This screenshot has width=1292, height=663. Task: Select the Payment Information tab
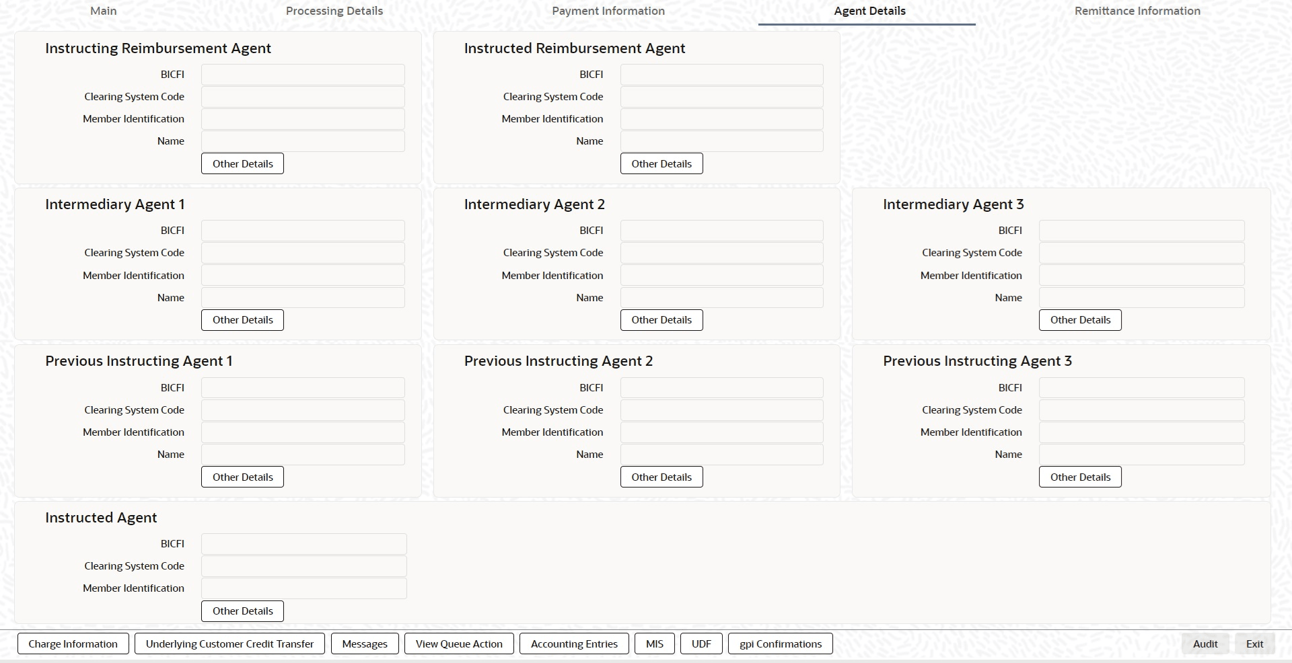pos(608,11)
